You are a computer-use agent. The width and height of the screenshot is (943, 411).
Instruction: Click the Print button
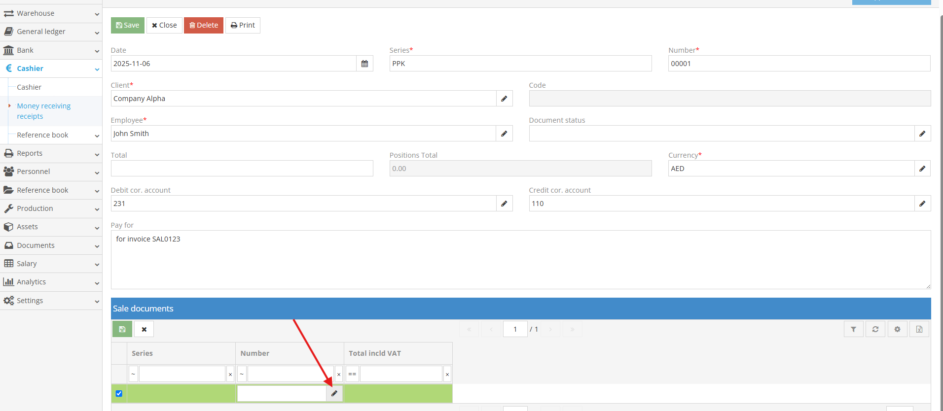[x=243, y=25]
